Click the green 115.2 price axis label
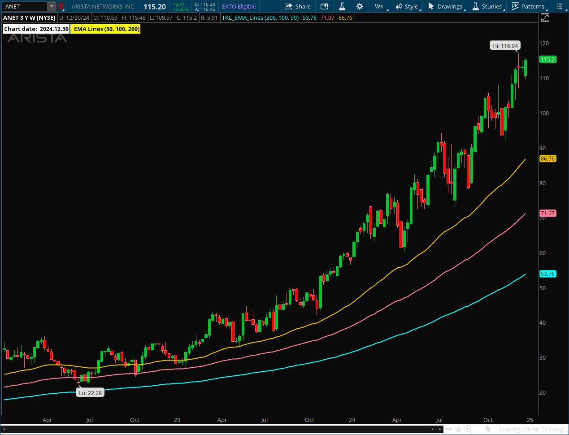The image size is (569, 435). pos(547,59)
